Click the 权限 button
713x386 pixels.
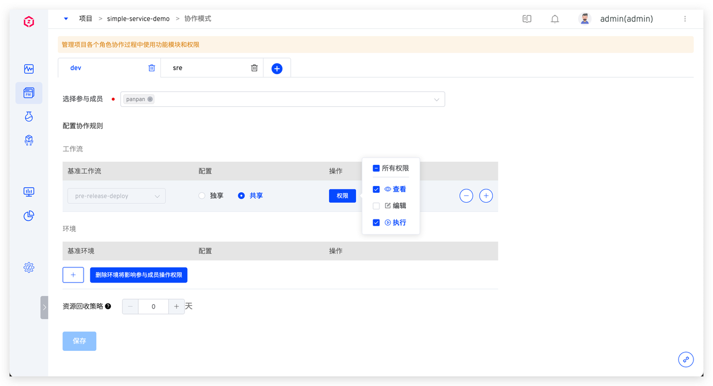pos(342,196)
